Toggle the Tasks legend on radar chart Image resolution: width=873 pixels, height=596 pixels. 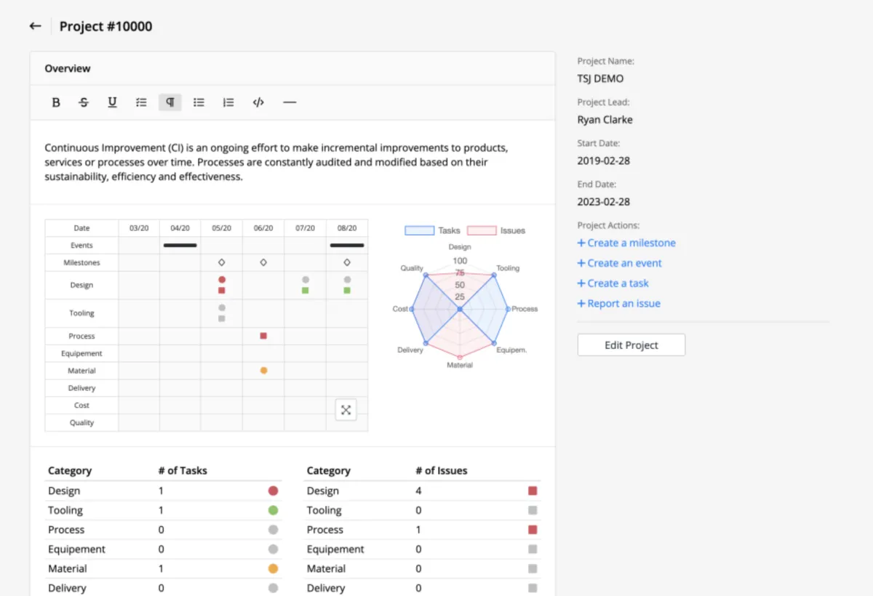coord(433,230)
